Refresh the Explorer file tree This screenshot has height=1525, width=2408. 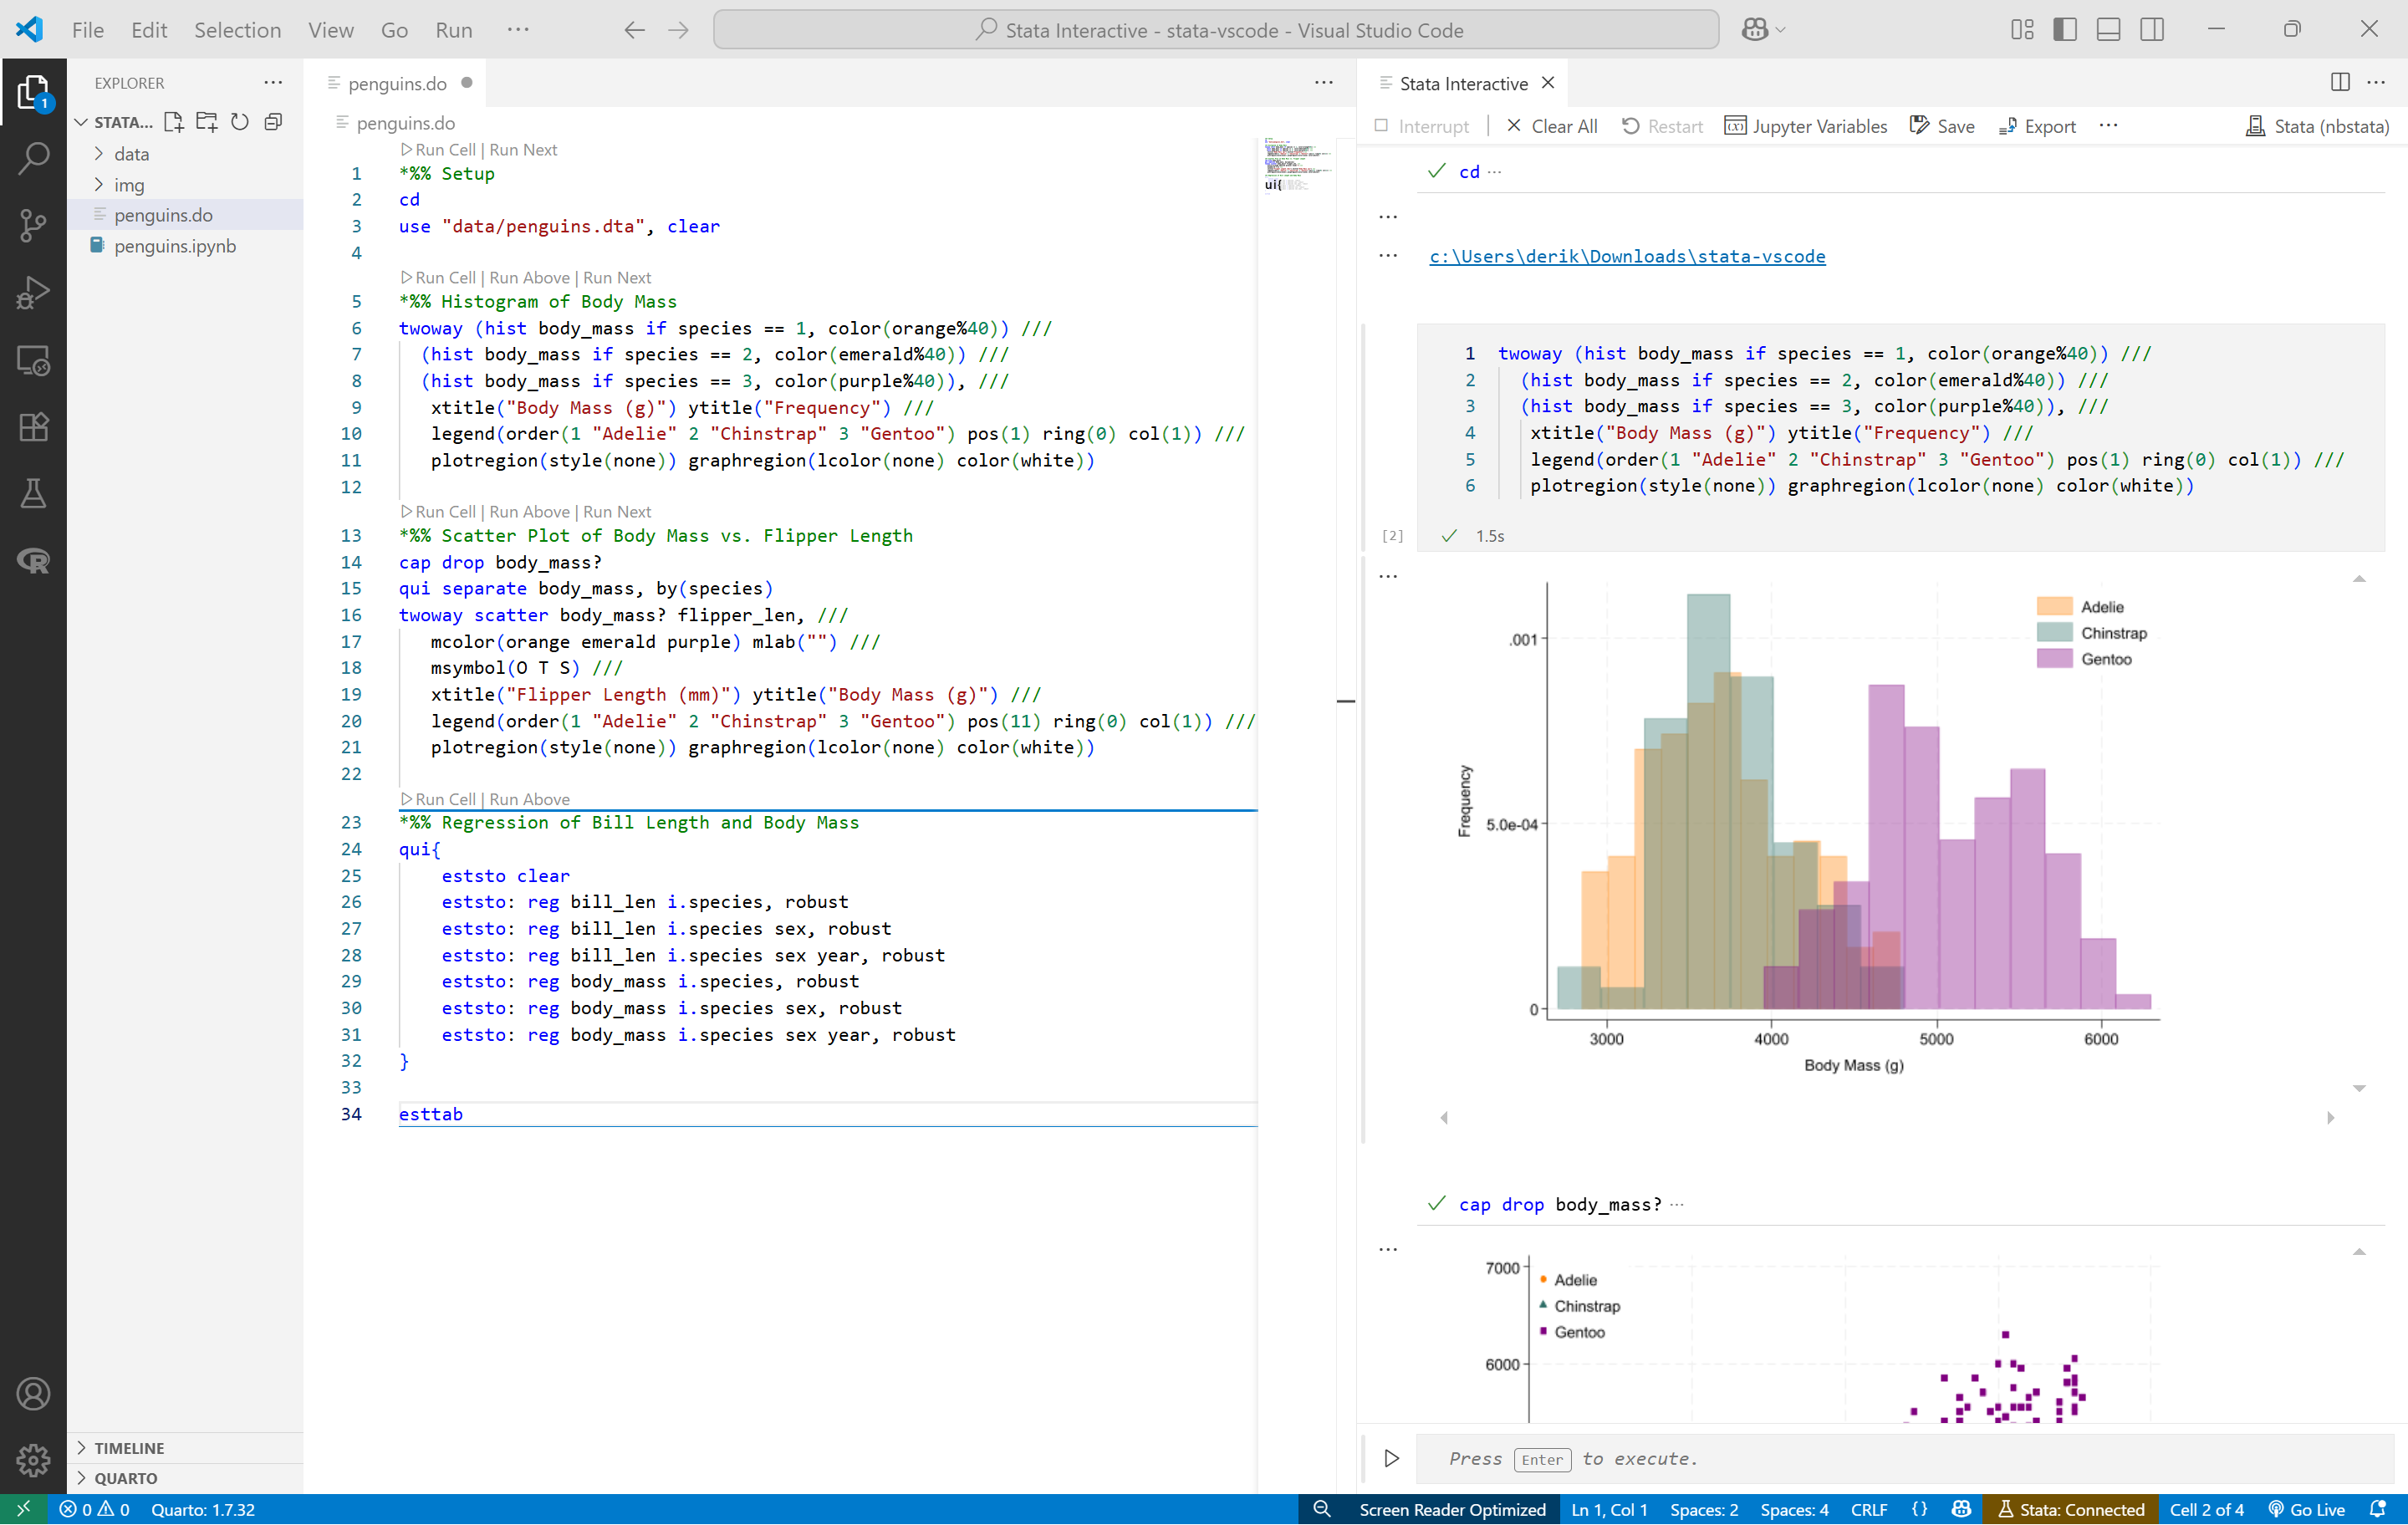click(x=240, y=122)
